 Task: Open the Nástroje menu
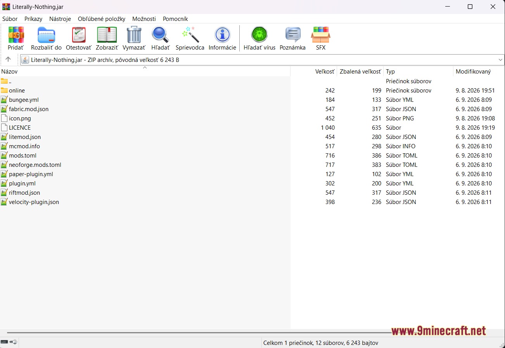pyautogui.click(x=60, y=19)
